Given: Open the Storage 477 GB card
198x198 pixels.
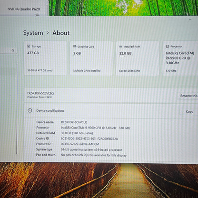Looking at the screenshot, I should coord(45,58).
